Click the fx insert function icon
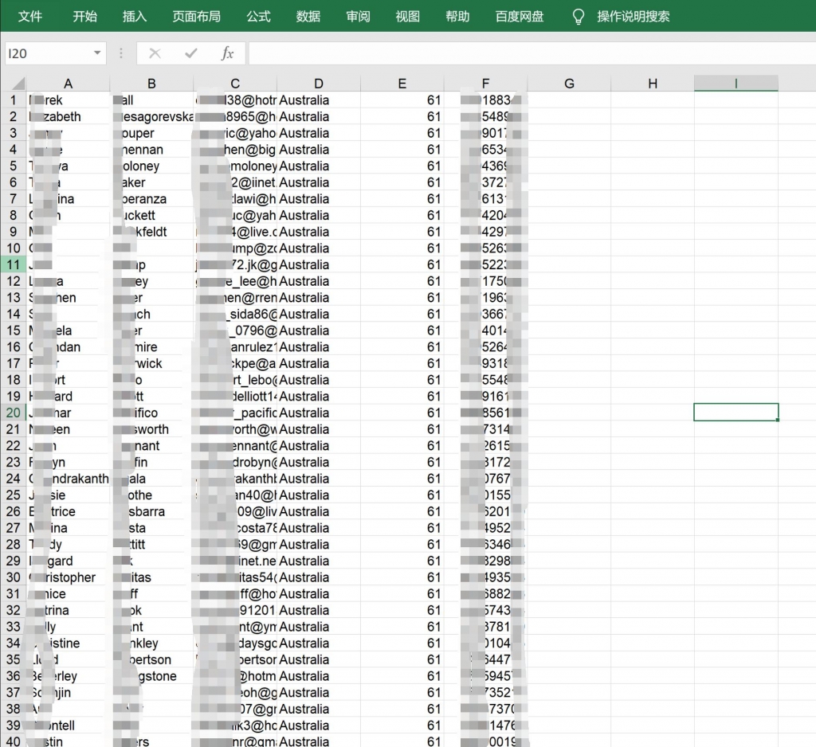This screenshot has width=816, height=747. pyautogui.click(x=227, y=53)
